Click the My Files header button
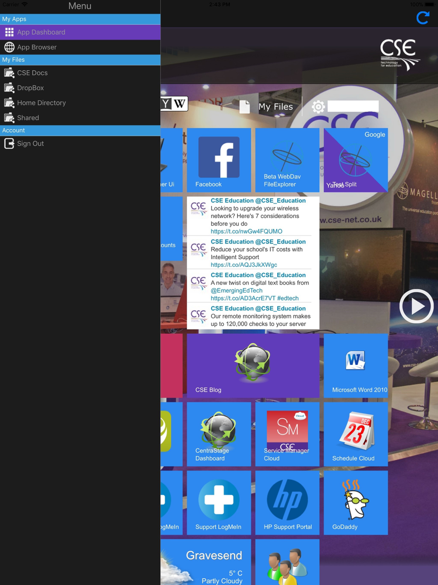The image size is (438, 585). click(x=267, y=107)
